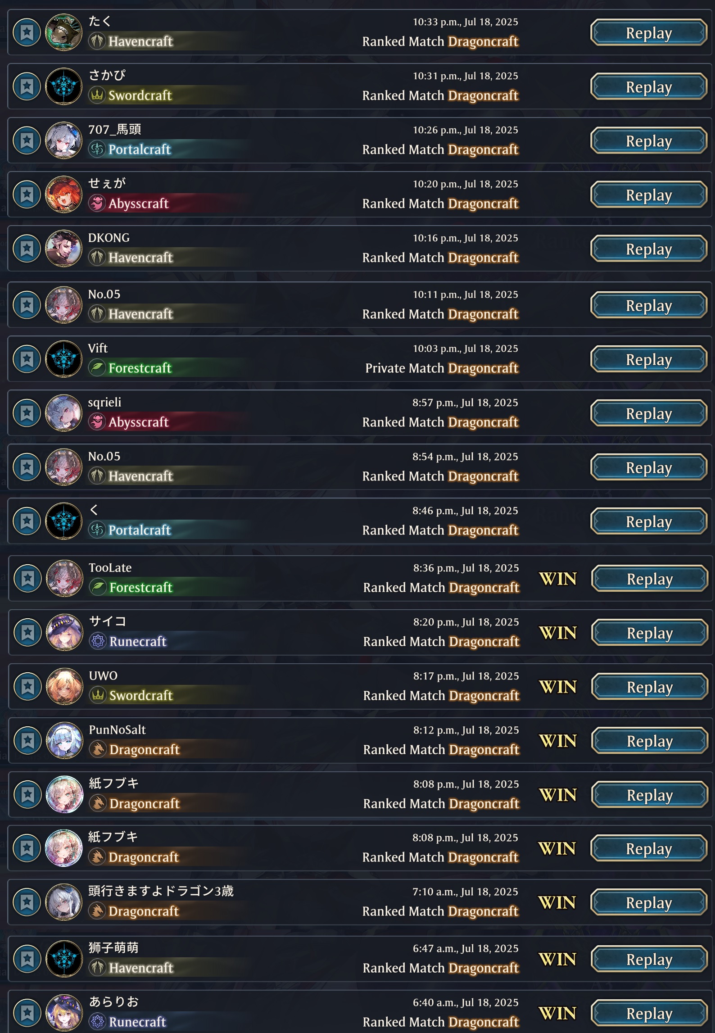Click Forestcraft leaf icon beside TooLate
The image size is (715, 1033).
(x=98, y=587)
